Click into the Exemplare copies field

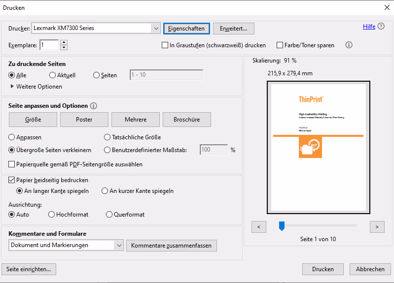[49, 45]
